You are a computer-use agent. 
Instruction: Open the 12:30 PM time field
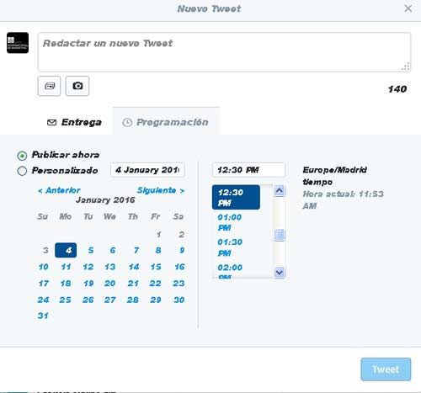tap(248, 170)
